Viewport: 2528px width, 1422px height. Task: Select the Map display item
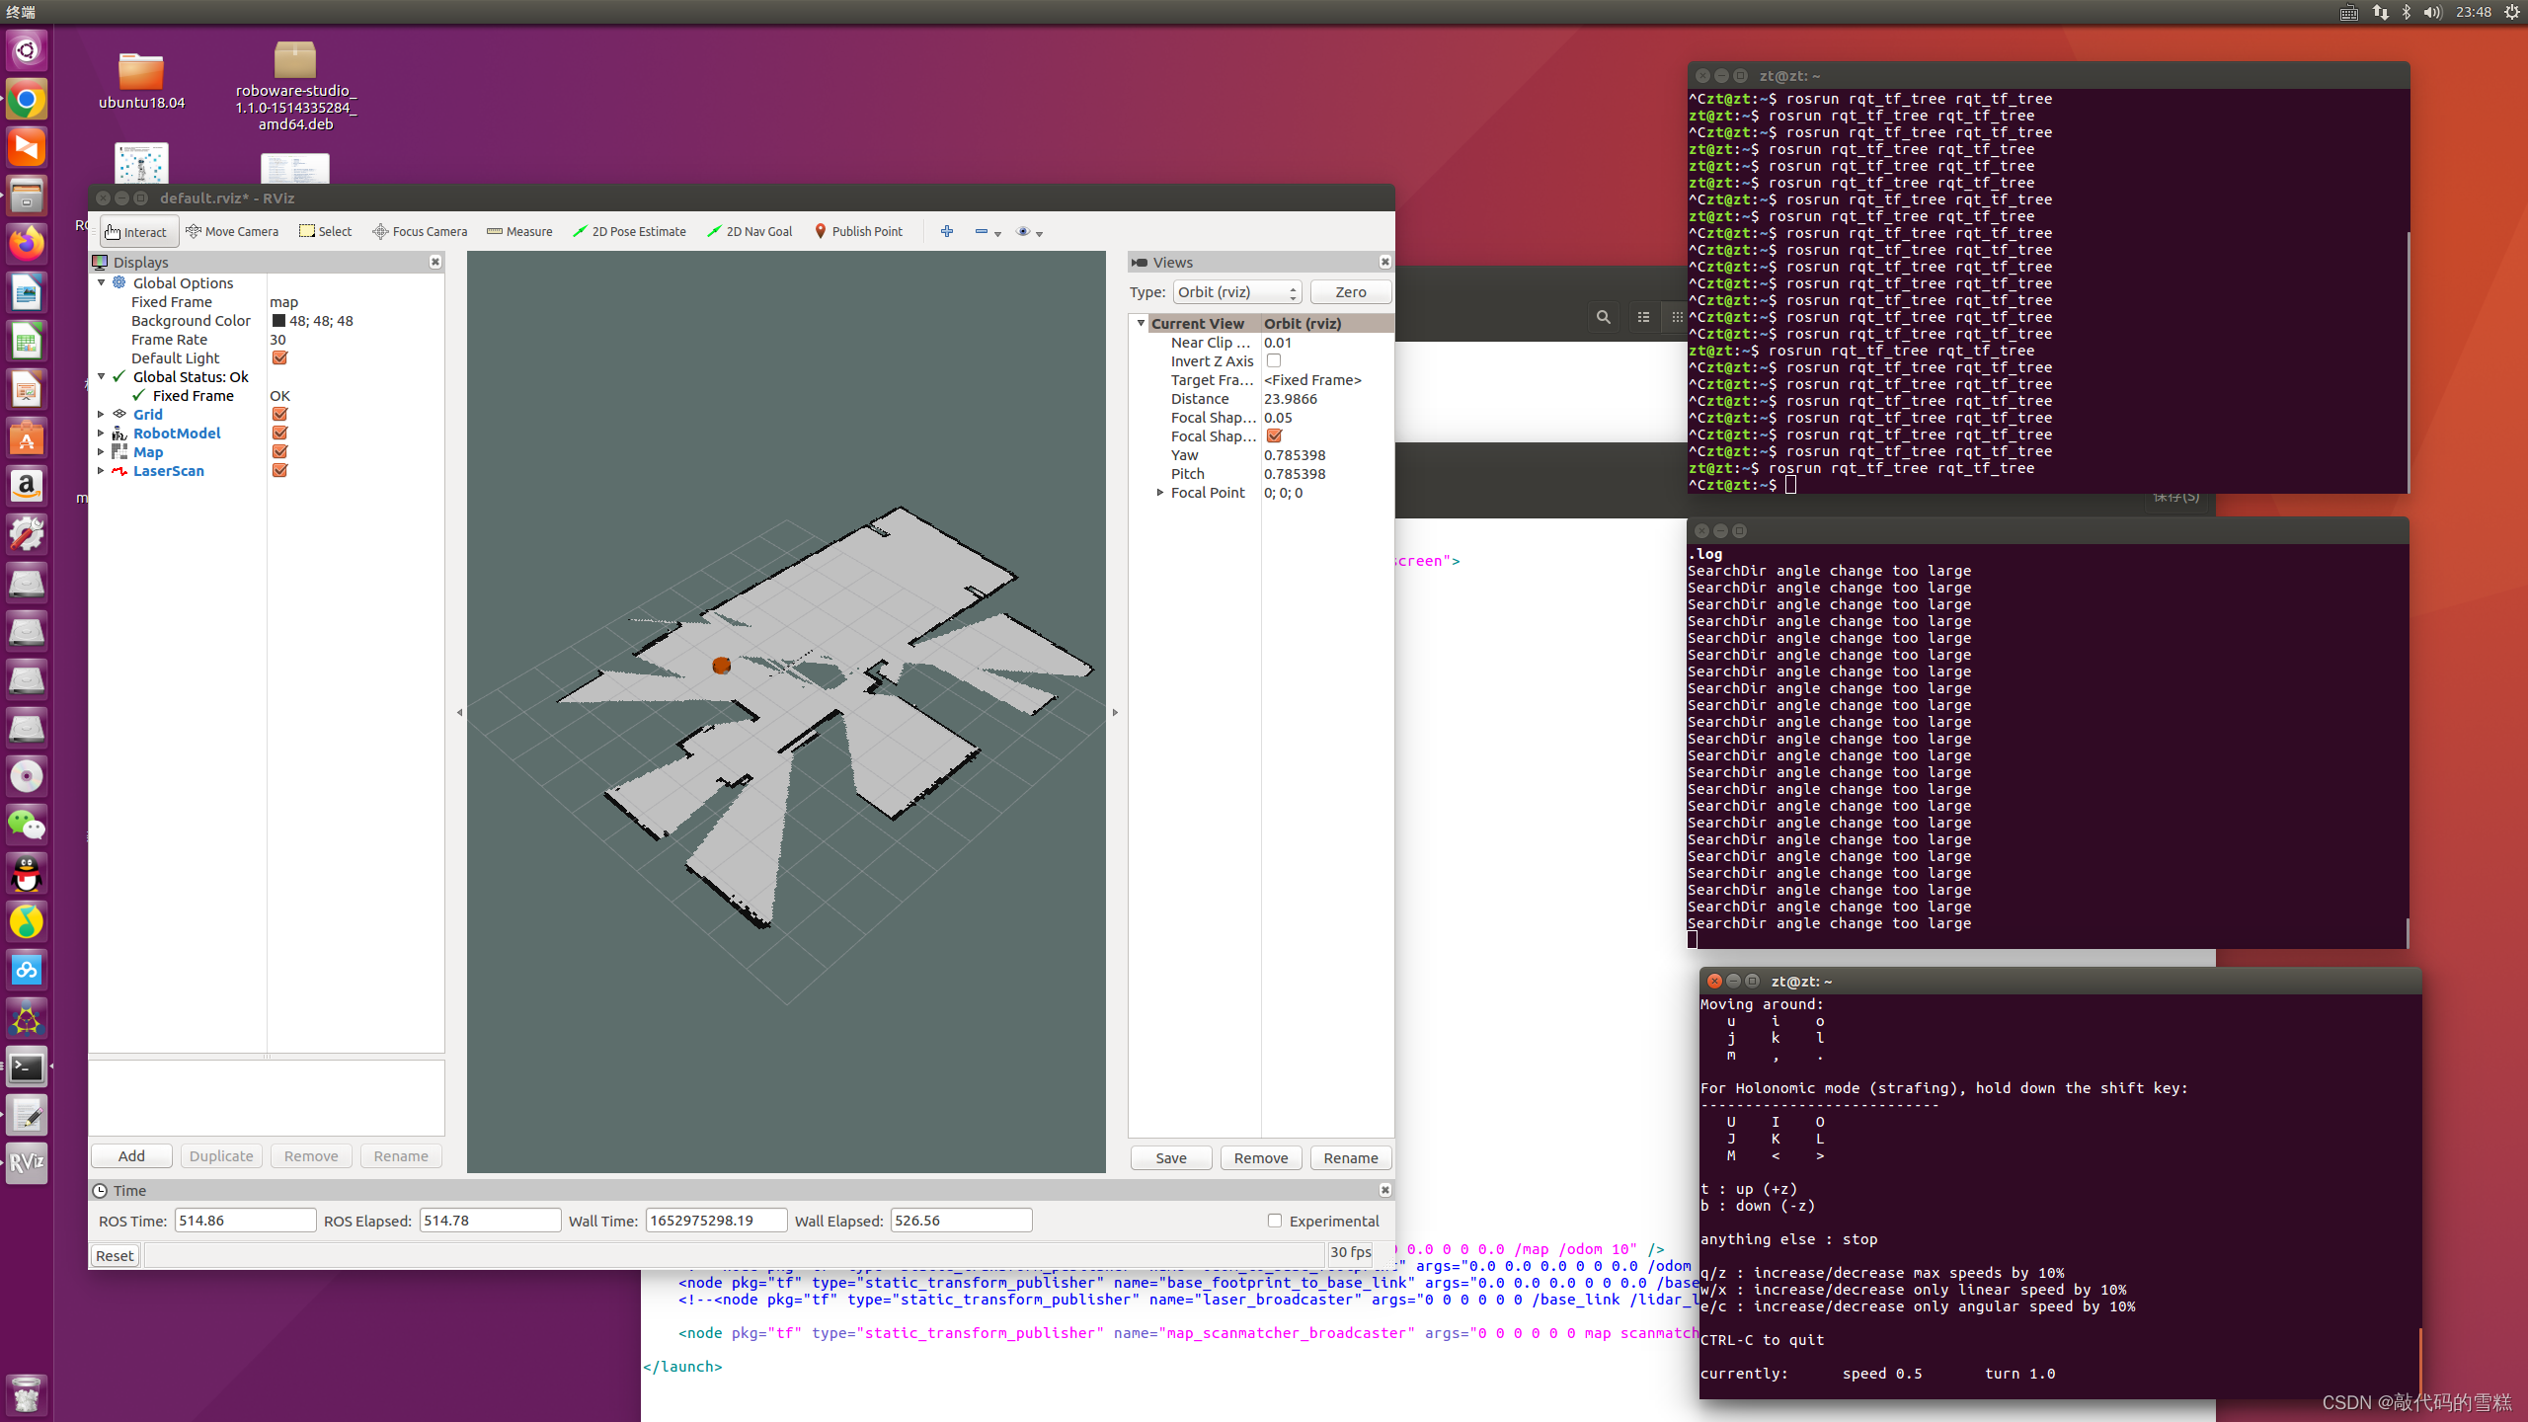click(x=148, y=452)
